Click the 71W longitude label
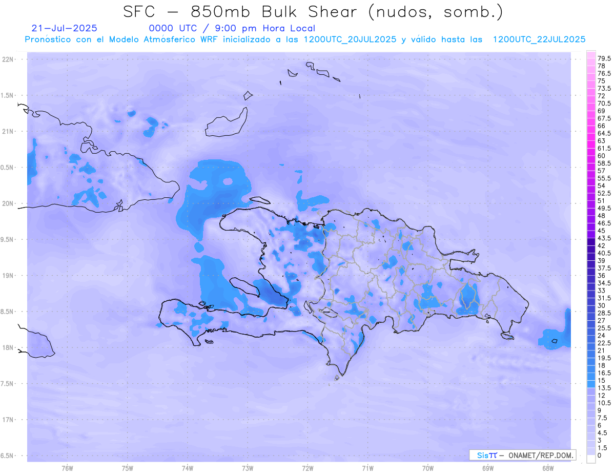 367,468
